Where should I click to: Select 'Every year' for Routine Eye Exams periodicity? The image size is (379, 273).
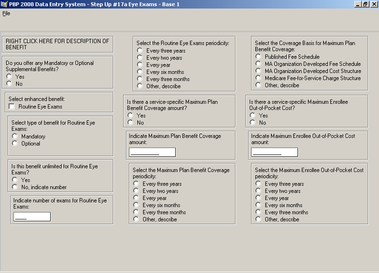[x=140, y=65]
